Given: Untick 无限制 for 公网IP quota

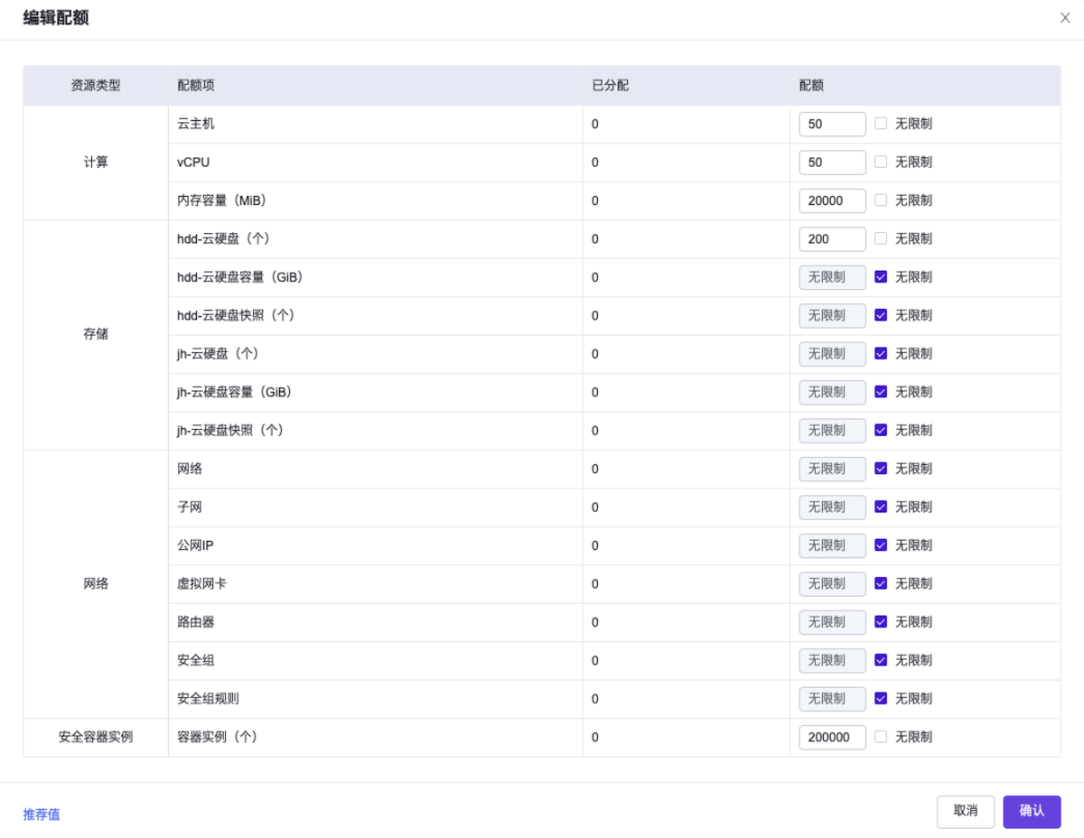Looking at the screenshot, I should coord(881,545).
